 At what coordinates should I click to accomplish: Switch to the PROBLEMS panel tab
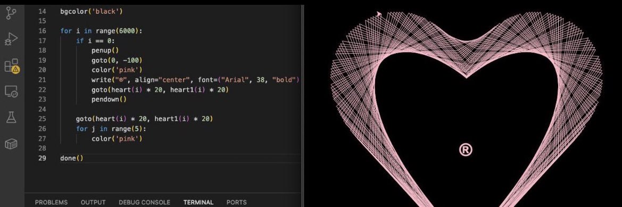click(x=51, y=202)
